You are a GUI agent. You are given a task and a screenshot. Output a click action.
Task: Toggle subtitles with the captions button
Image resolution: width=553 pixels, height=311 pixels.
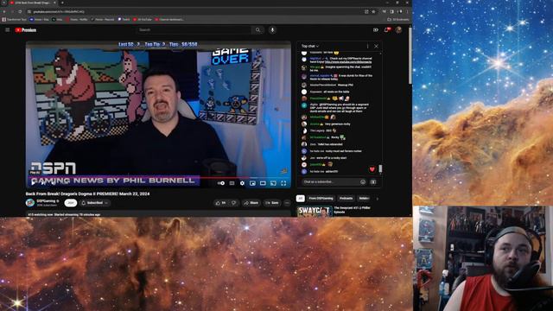click(232, 183)
